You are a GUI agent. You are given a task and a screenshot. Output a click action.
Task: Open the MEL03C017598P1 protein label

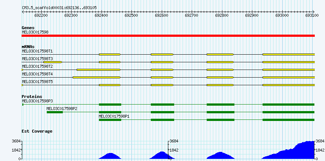(114, 116)
